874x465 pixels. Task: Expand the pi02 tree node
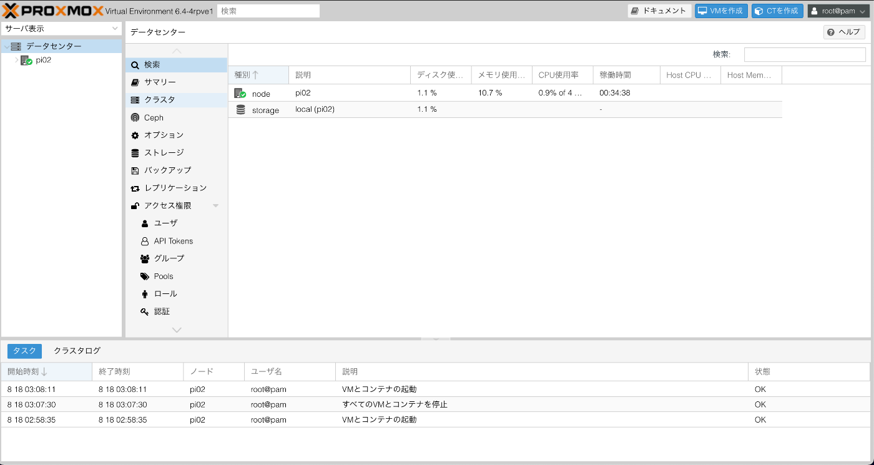point(16,61)
